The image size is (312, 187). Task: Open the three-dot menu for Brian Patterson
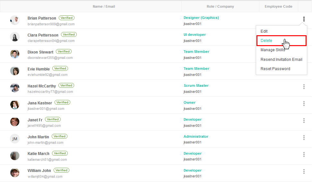click(x=304, y=19)
